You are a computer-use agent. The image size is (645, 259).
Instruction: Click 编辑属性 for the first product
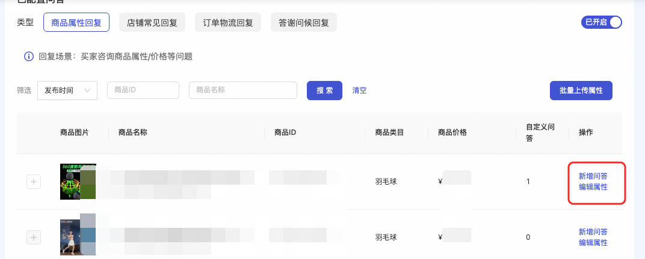pyautogui.click(x=593, y=187)
